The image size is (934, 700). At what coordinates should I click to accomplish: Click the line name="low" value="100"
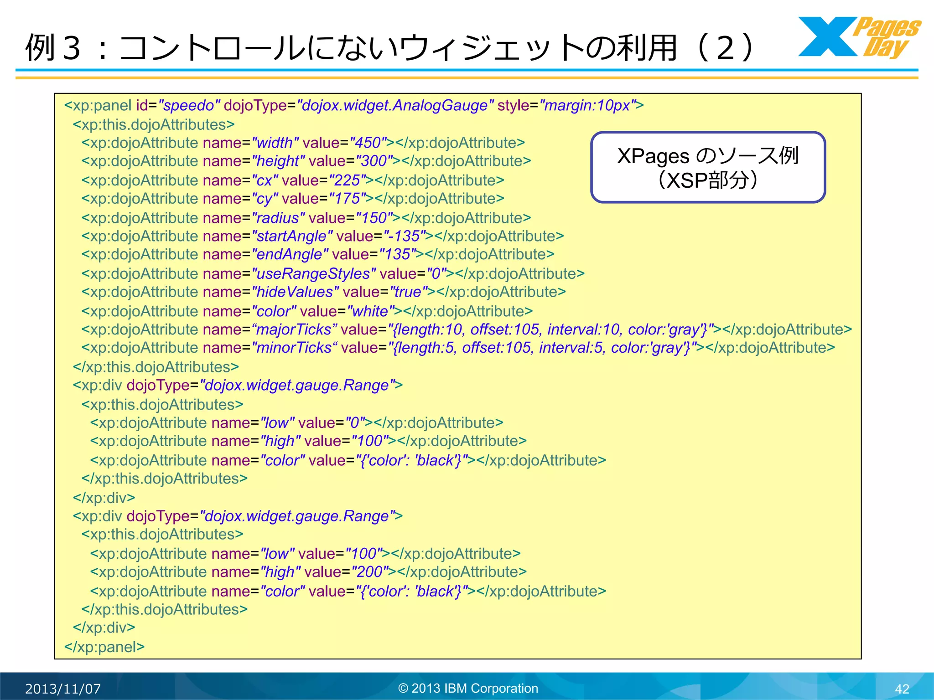(x=305, y=554)
